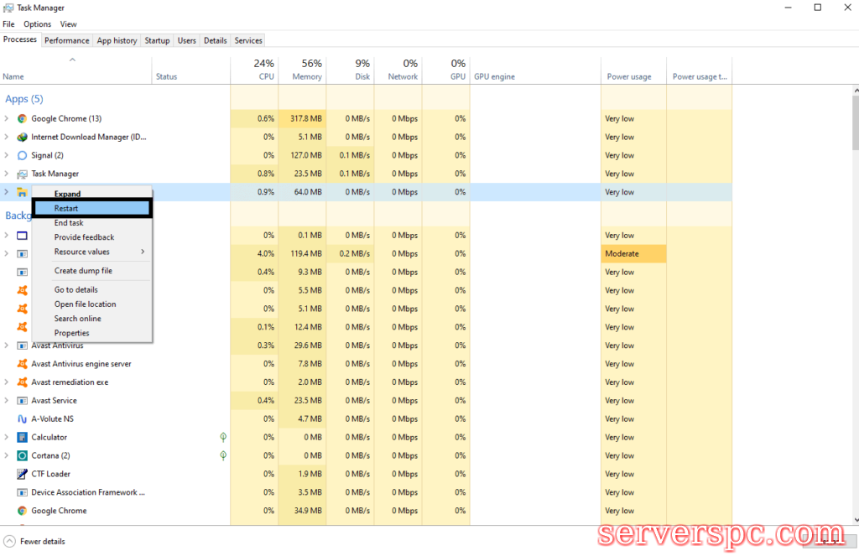Click the Cortana process icon
Viewport: 859px width, 556px height.
click(23, 455)
